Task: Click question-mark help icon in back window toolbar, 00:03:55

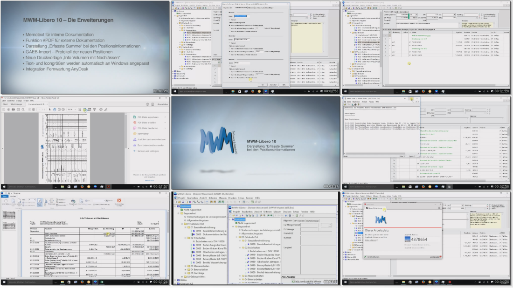Action: [239, 202]
